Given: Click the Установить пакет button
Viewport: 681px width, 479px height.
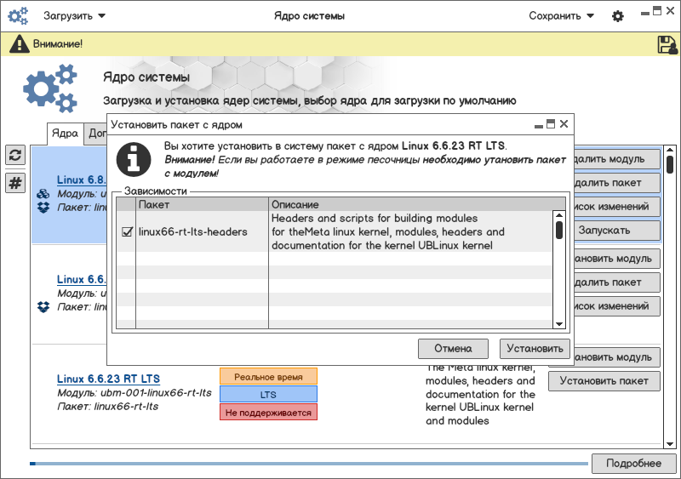Looking at the screenshot, I should (604, 381).
